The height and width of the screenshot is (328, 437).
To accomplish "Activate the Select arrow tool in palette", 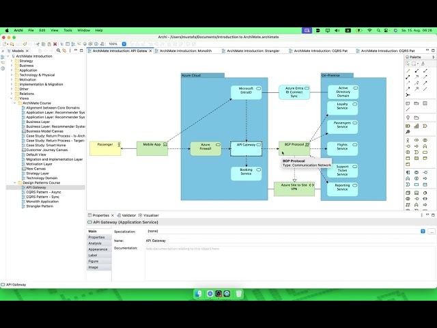I will (x=408, y=64).
